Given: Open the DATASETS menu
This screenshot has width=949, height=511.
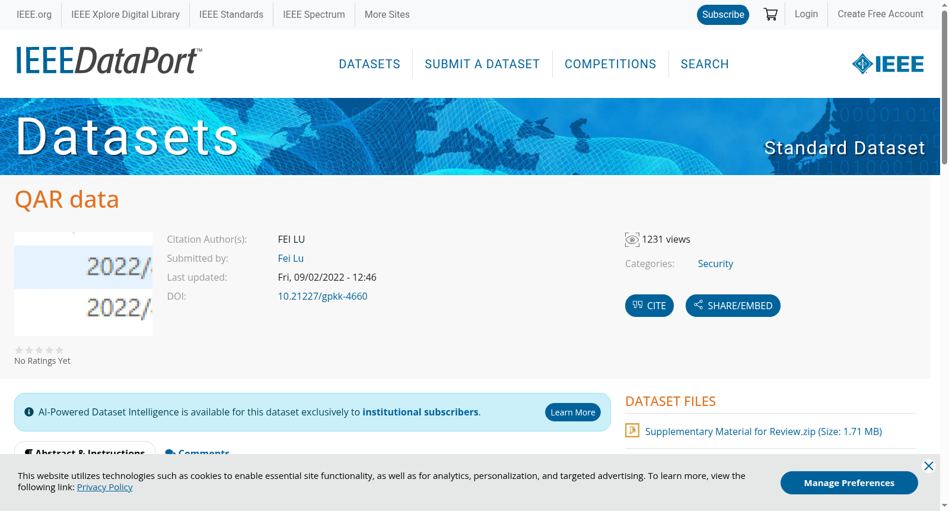Looking at the screenshot, I should (370, 64).
